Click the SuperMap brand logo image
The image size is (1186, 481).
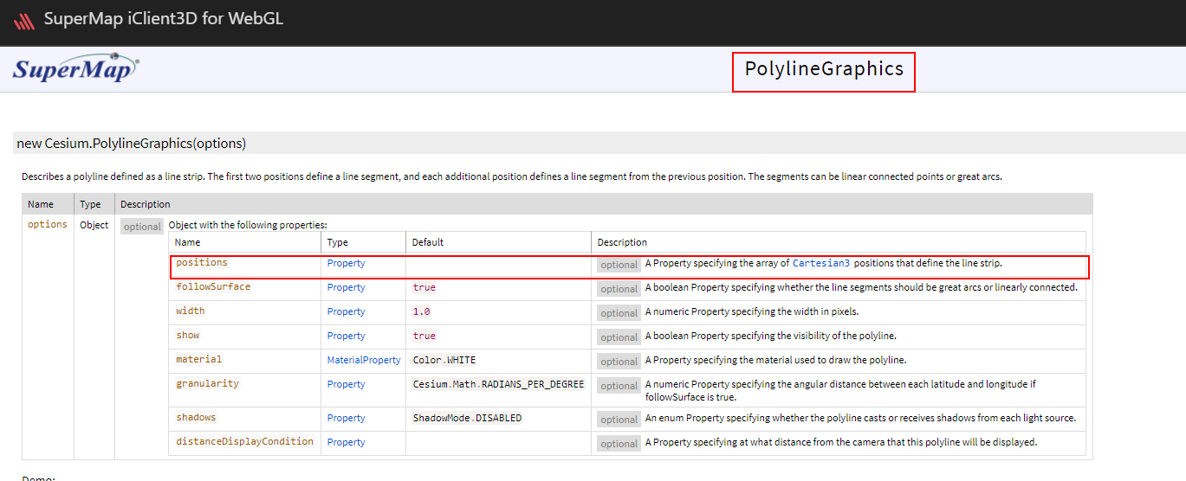[76, 69]
